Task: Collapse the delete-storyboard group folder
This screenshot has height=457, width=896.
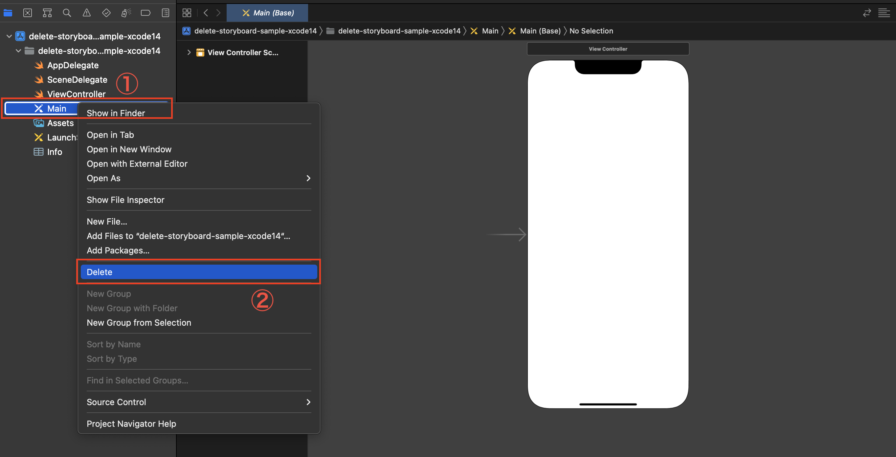Action: [18, 51]
